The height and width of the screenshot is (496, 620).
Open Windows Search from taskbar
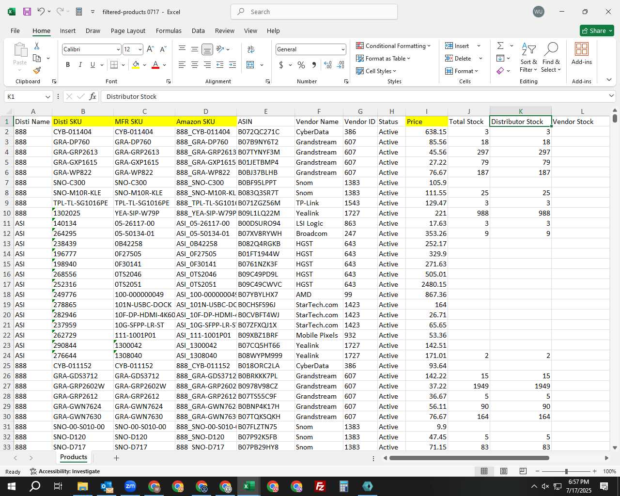click(x=35, y=486)
